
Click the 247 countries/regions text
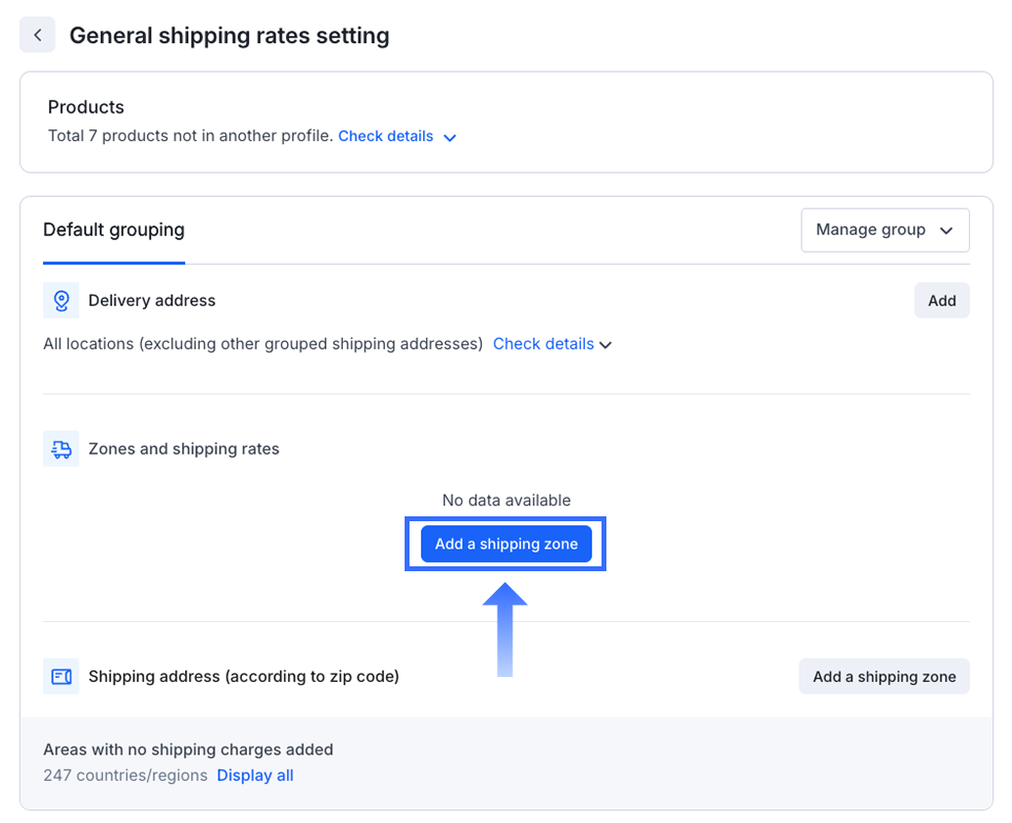125,776
